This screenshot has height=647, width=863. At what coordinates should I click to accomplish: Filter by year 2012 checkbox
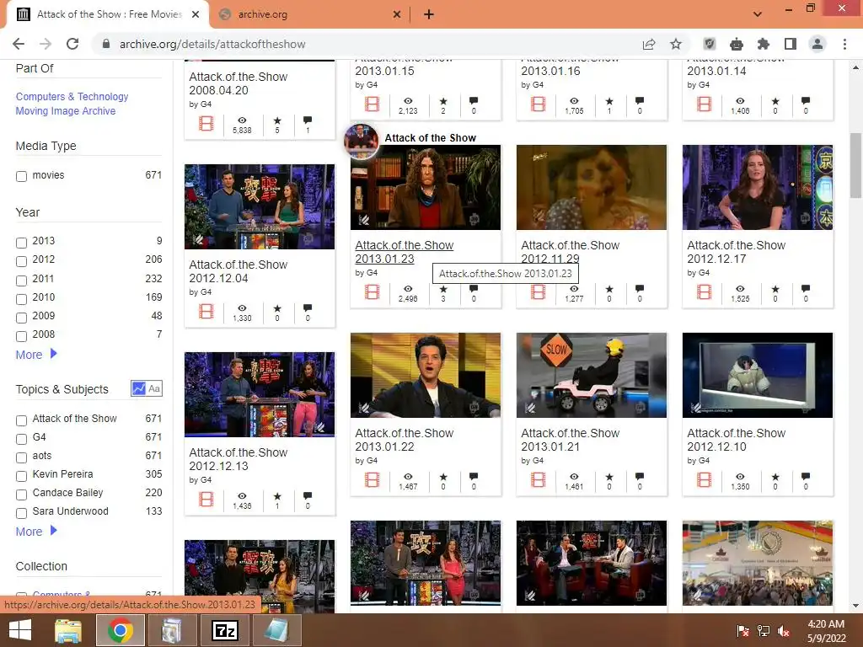21,261
